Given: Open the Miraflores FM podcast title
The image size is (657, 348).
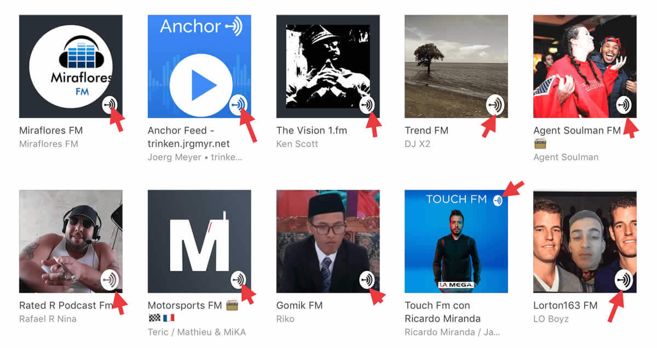Looking at the screenshot, I should [x=51, y=131].
